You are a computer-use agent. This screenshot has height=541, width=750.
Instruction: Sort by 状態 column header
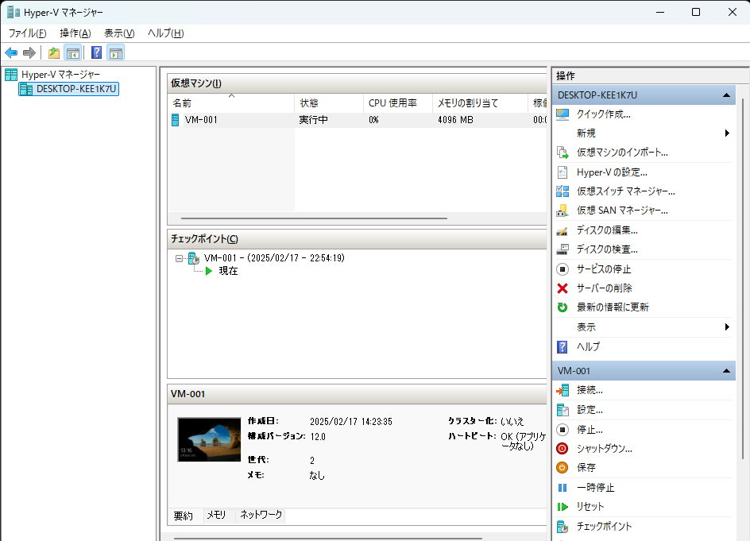[x=329, y=102]
